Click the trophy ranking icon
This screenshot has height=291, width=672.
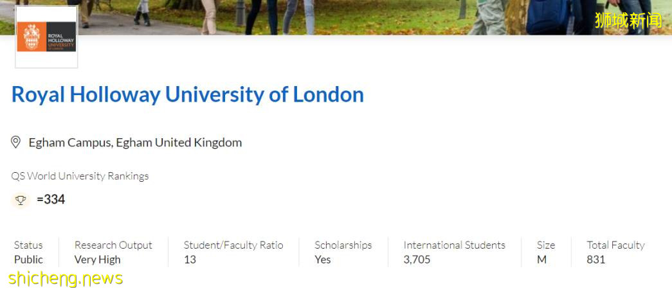[21, 200]
